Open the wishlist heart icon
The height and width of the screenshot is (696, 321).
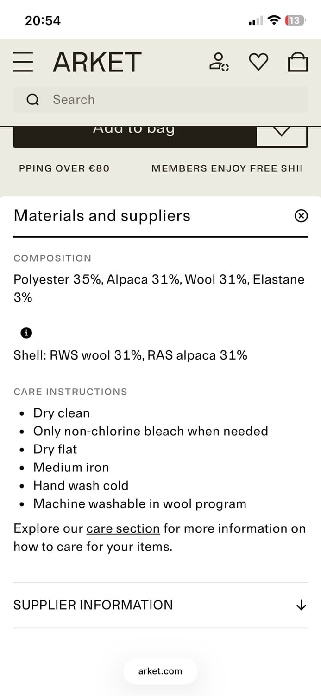point(258,62)
